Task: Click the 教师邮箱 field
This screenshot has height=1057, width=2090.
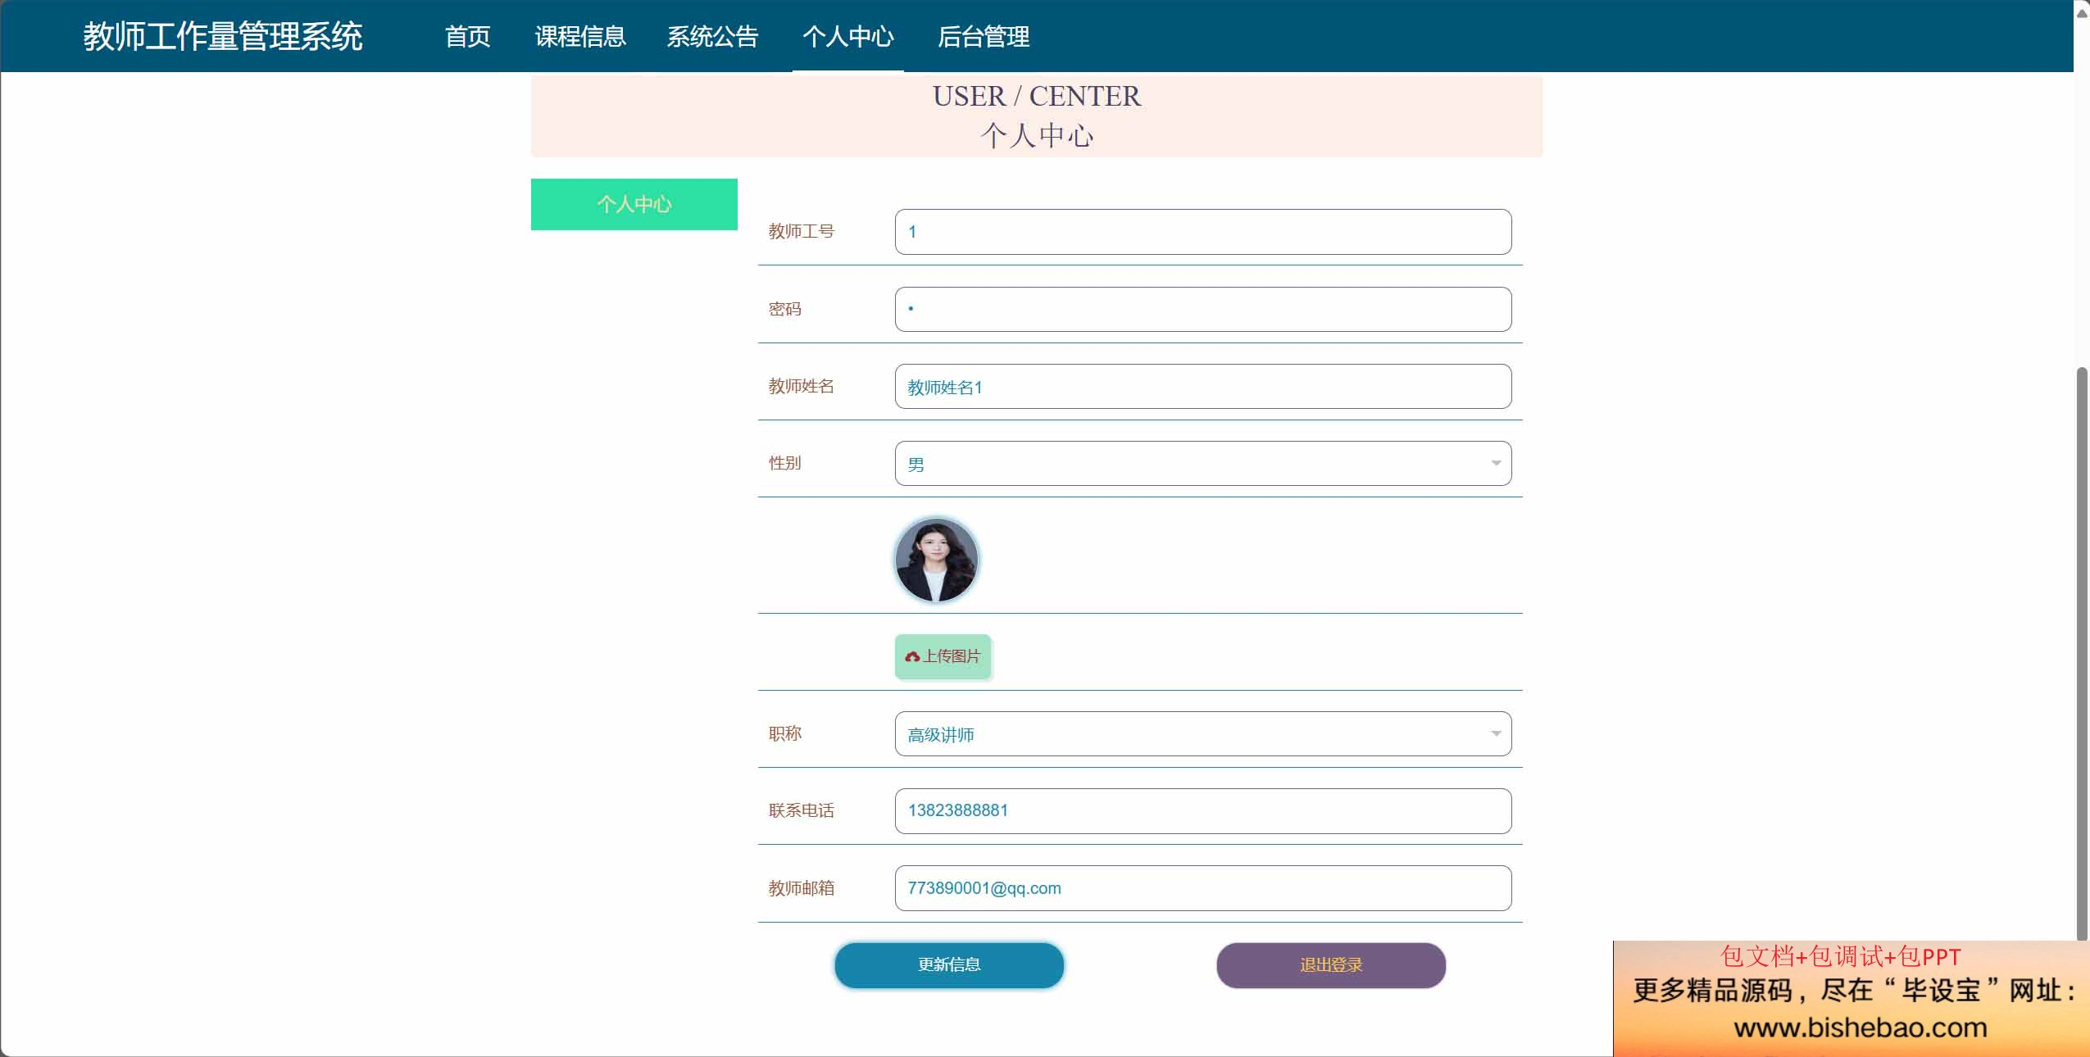Action: (x=1203, y=888)
